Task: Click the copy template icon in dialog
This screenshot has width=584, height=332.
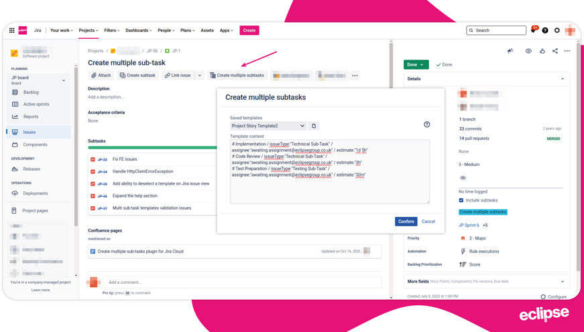Action: click(x=314, y=126)
